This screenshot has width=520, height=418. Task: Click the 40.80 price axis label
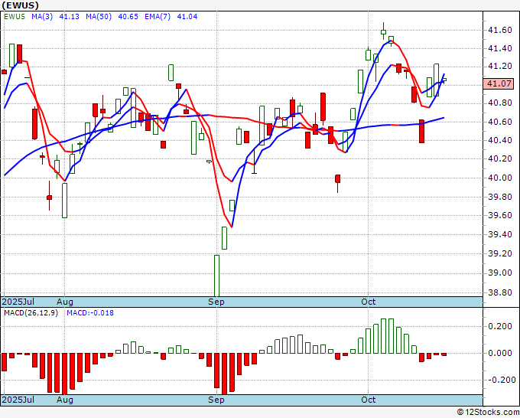tap(500, 103)
